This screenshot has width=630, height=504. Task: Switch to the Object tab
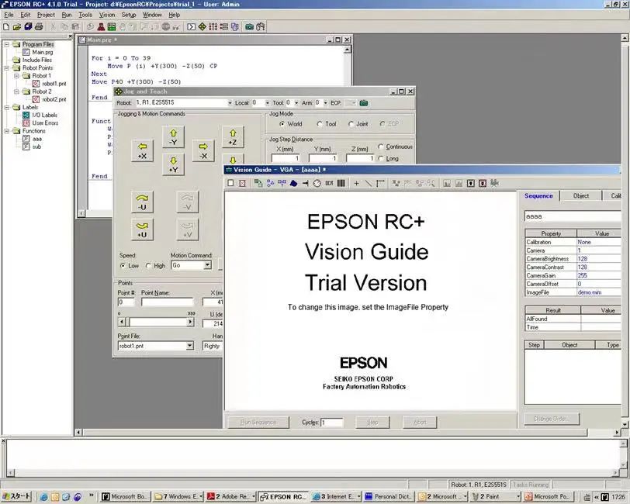pyautogui.click(x=581, y=196)
